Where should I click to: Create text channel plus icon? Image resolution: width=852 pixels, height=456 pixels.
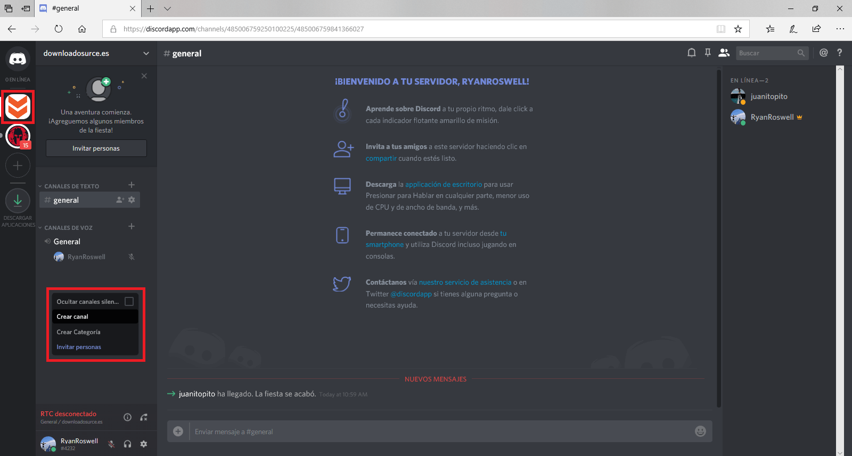tap(132, 185)
